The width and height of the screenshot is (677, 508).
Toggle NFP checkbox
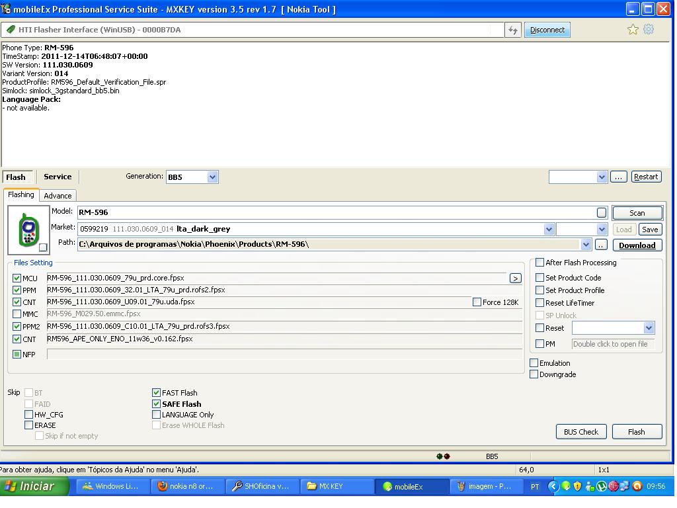[17, 355]
